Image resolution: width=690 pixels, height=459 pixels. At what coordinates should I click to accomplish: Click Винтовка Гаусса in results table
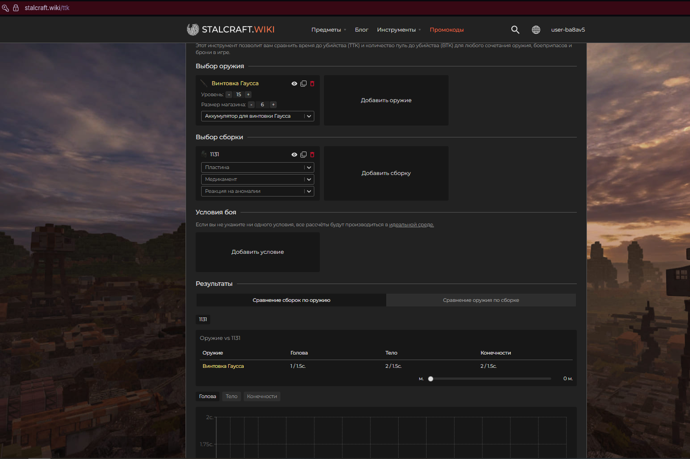pos(223,366)
